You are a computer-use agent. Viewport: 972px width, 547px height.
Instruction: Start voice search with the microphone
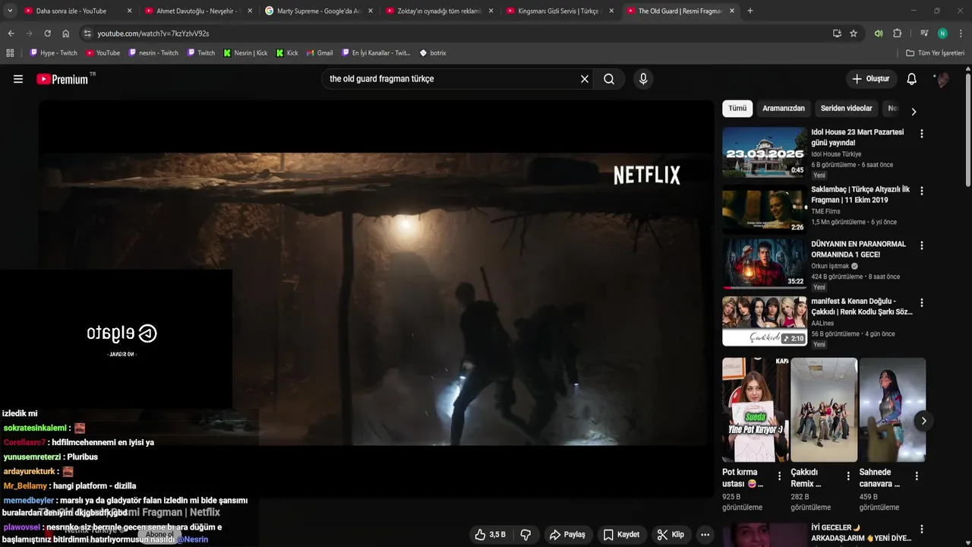tap(643, 79)
